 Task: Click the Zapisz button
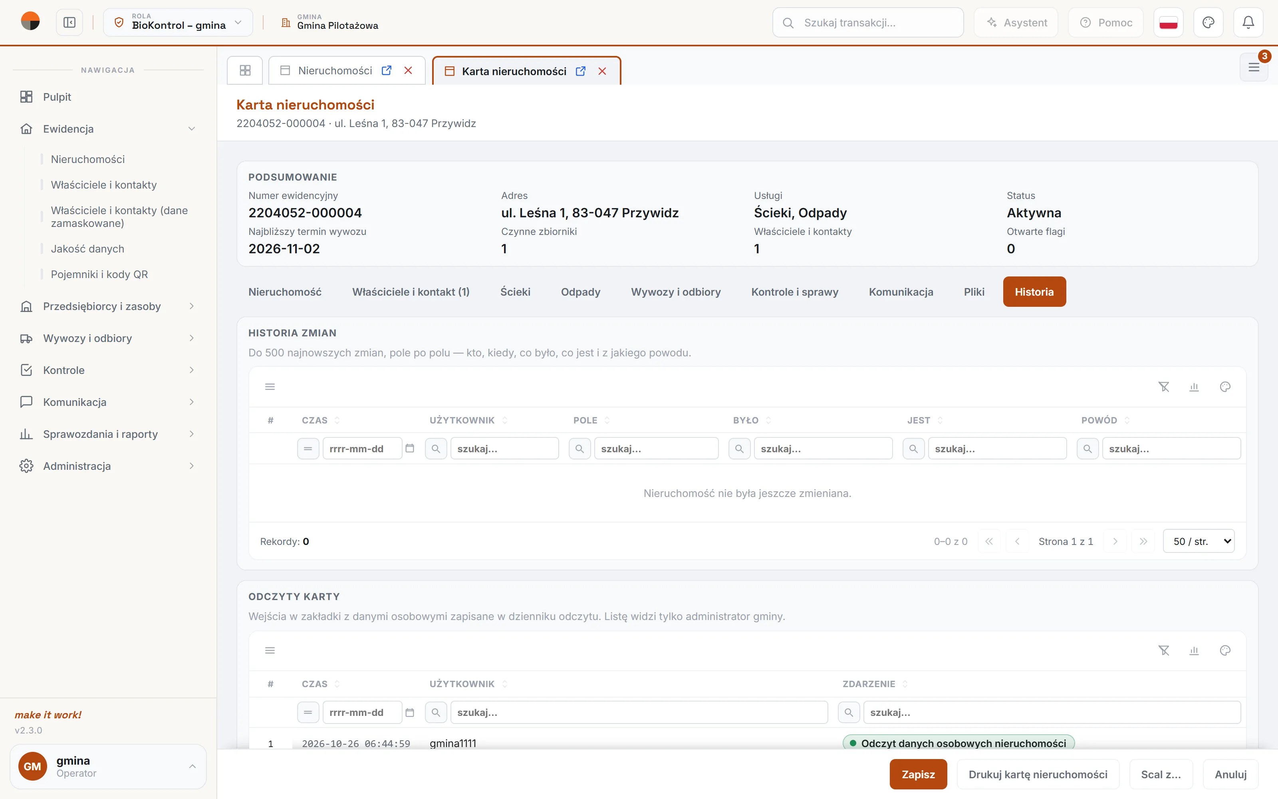coord(918,774)
